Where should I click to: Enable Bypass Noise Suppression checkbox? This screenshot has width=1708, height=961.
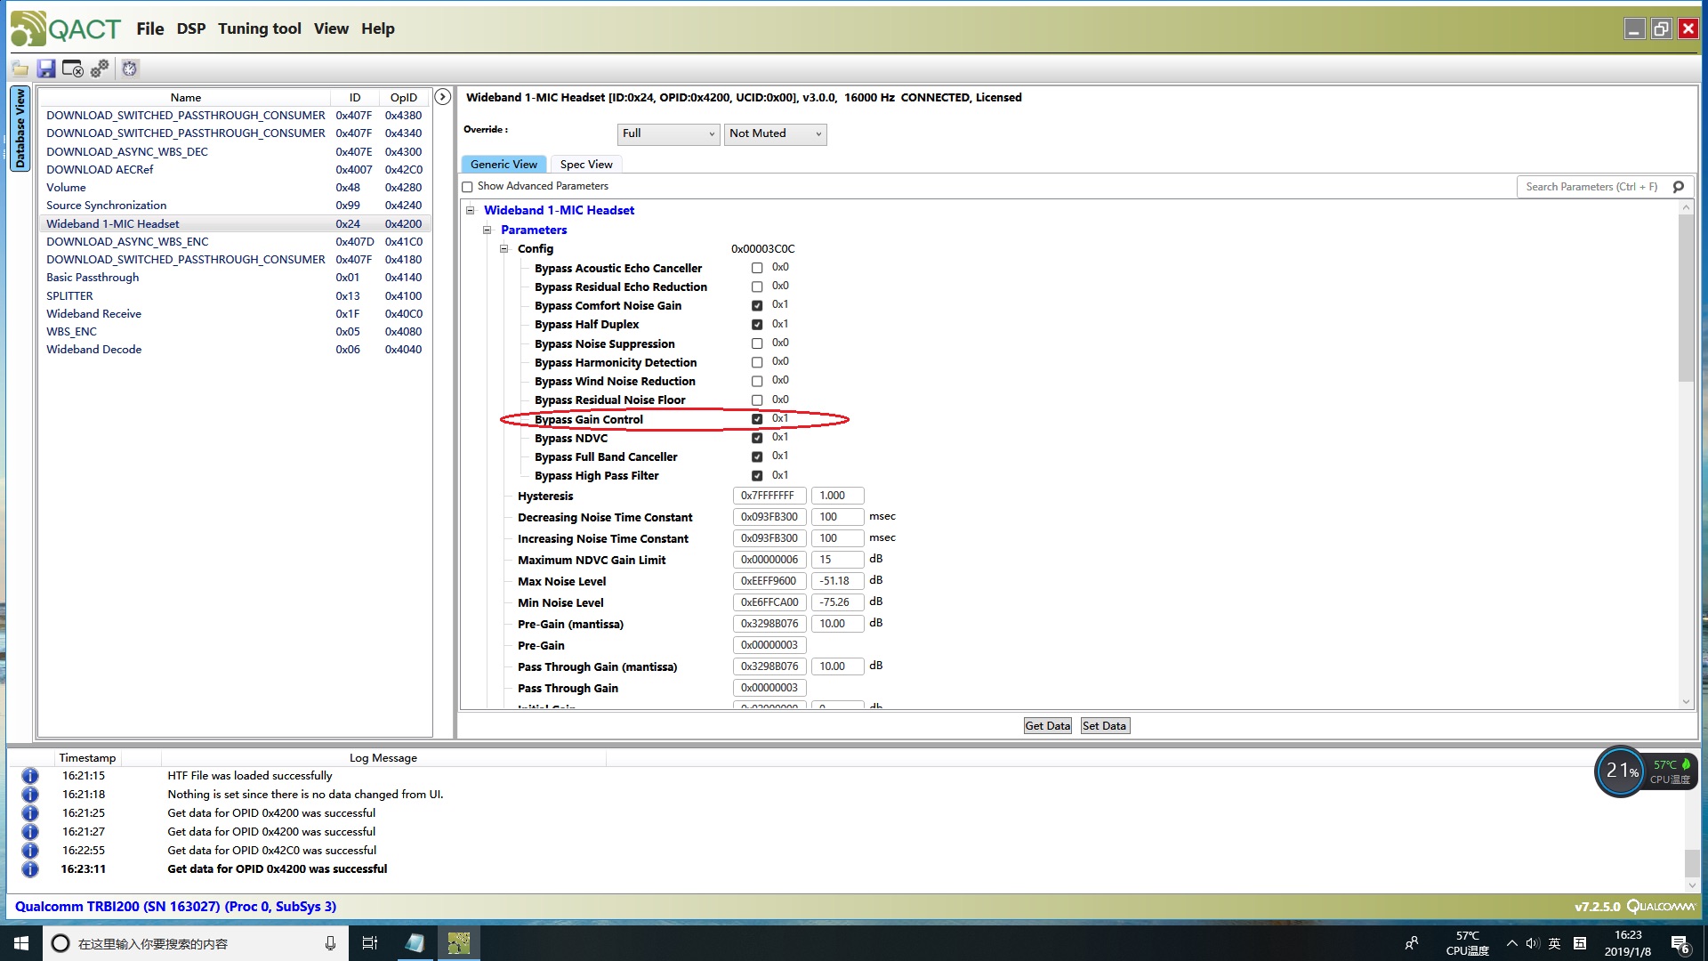[x=757, y=343]
